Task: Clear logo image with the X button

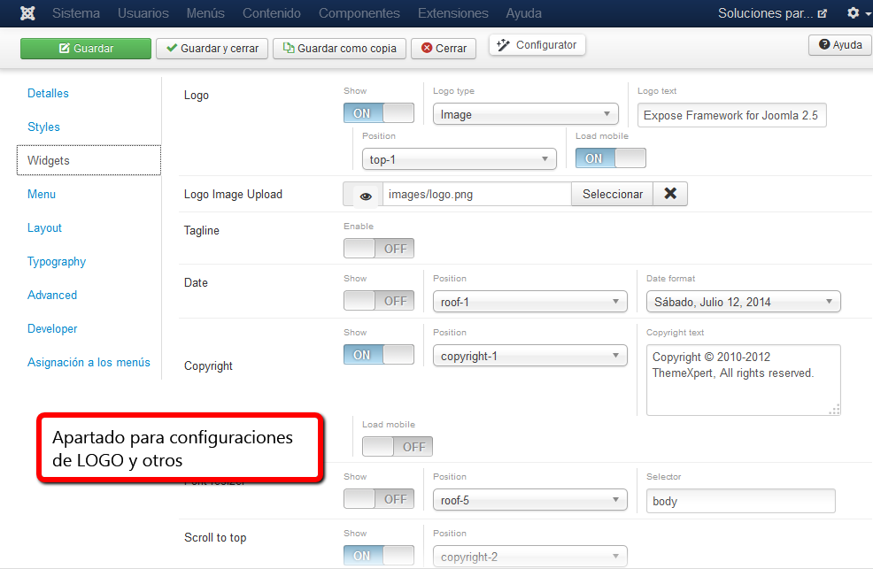Action: pos(670,194)
